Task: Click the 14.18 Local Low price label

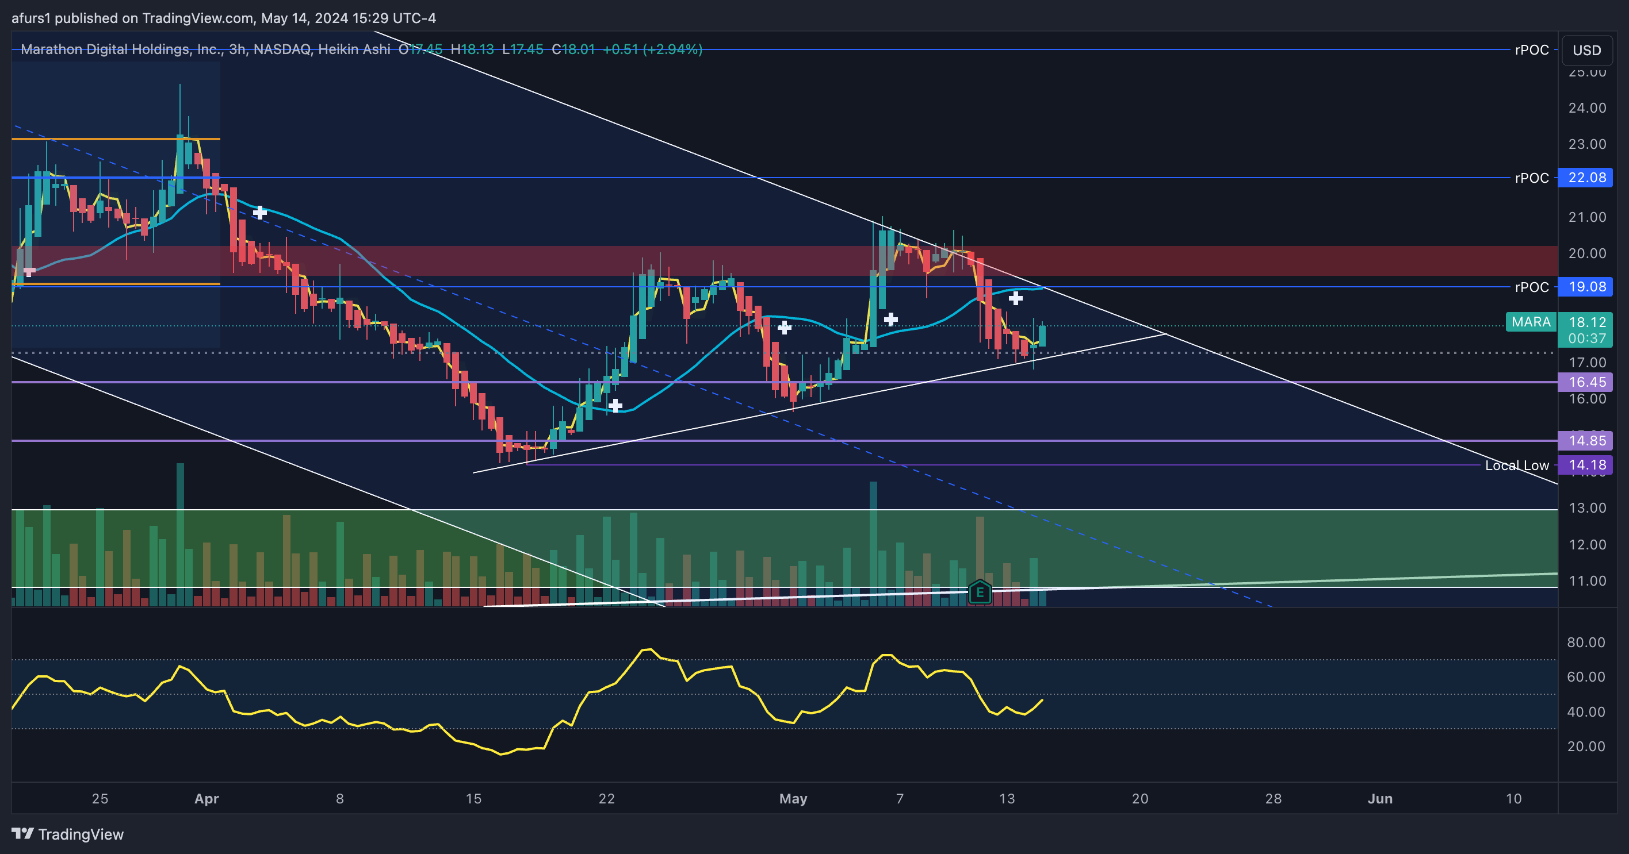Action: pos(1586,465)
